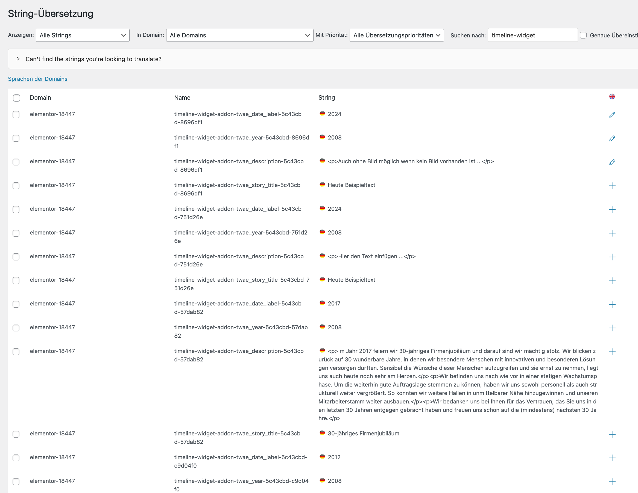Open the 'Alle Strings' Anzeigen dropdown

point(83,35)
